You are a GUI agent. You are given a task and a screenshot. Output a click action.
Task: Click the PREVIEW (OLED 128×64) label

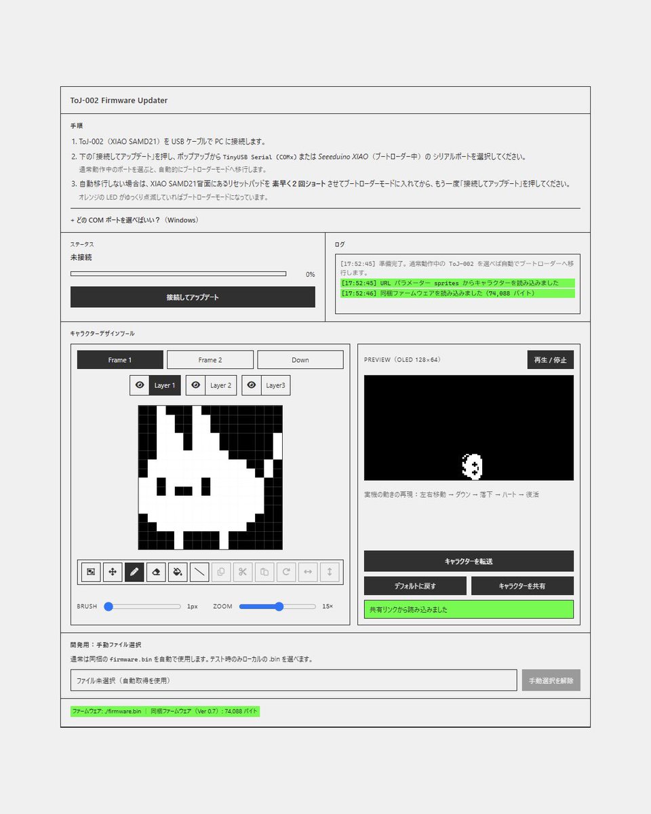tap(402, 360)
